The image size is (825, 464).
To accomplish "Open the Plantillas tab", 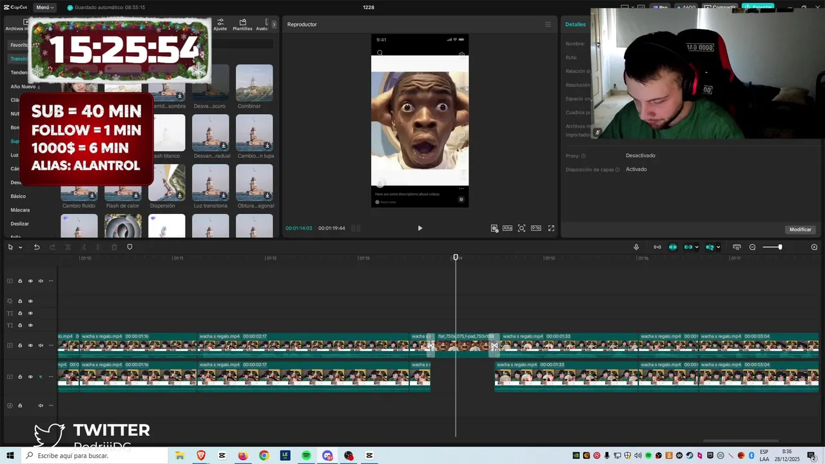I will click(242, 24).
